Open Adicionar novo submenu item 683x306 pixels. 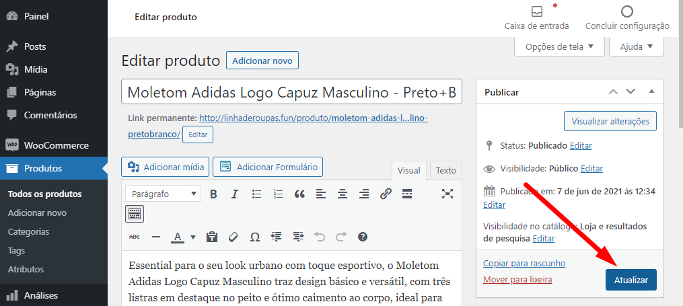(38, 213)
